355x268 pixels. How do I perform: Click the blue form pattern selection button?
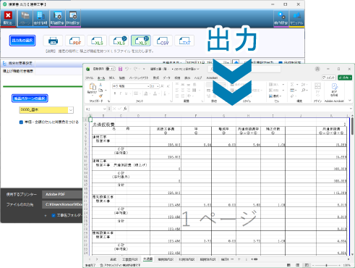(30, 99)
